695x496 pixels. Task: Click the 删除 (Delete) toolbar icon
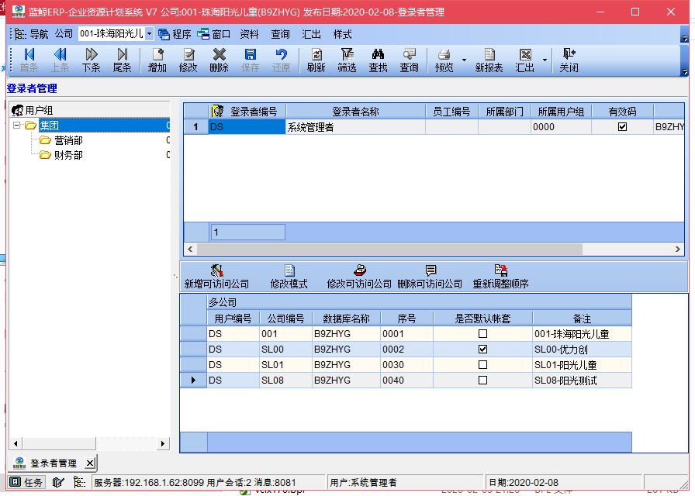tap(220, 56)
